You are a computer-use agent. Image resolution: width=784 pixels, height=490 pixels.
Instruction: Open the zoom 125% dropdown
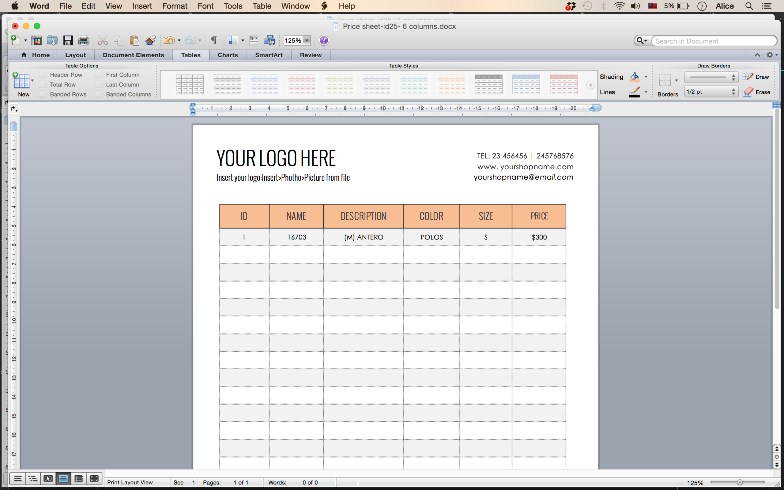tap(307, 40)
